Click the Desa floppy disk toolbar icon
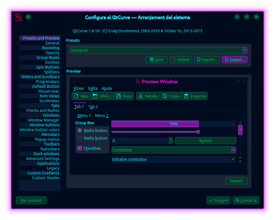Viewport: 275px width, 220px height. 119,96
